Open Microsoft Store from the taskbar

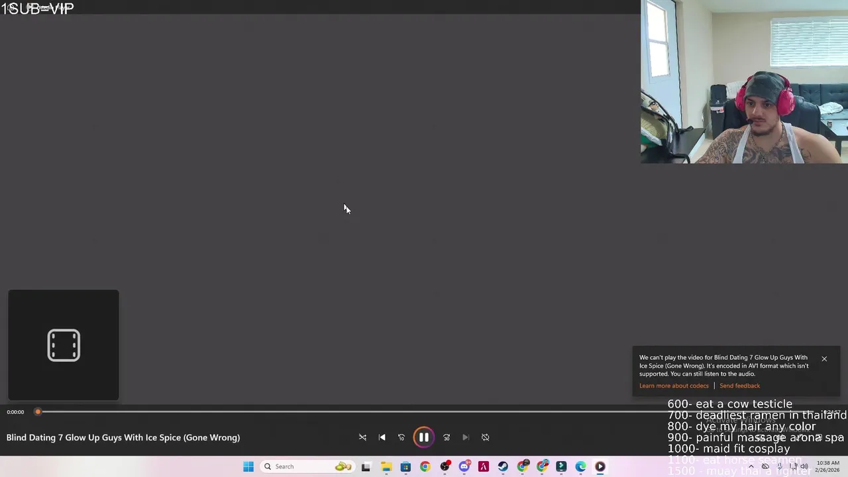405,466
